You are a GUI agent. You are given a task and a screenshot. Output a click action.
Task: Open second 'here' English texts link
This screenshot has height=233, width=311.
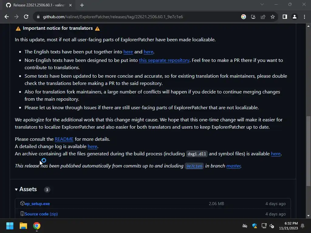pos(148,52)
